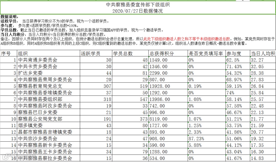The width and height of the screenshot is (276, 162).
Task: Select learner total cell 547
Action: (x=130, y=99)
